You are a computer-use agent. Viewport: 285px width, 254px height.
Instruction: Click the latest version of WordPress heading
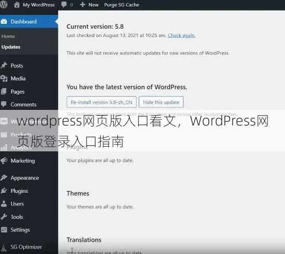tap(127, 87)
